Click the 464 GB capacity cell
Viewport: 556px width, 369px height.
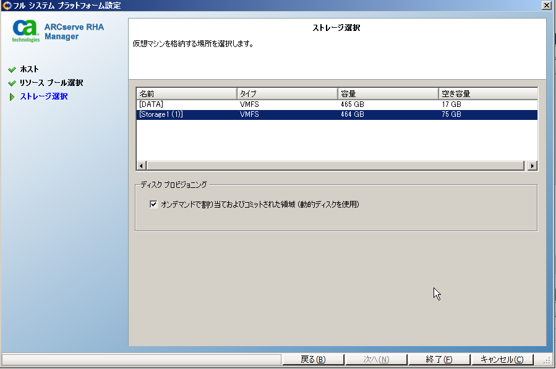(x=353, y=114)
